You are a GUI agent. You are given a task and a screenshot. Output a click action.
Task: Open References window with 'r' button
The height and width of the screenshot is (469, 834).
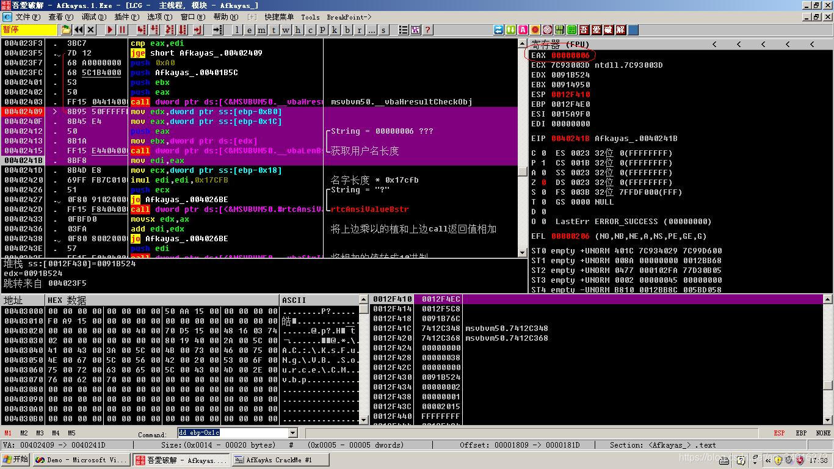tap(359, 29)
